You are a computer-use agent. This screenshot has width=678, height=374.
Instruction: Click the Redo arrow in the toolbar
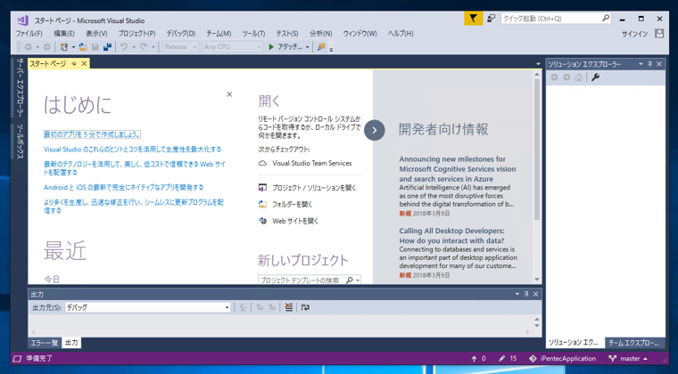[144, 46]
